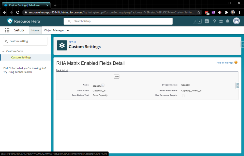Click the Capacity_Notes__c value
Screen dimensions: 244x156
click(191, 91)
